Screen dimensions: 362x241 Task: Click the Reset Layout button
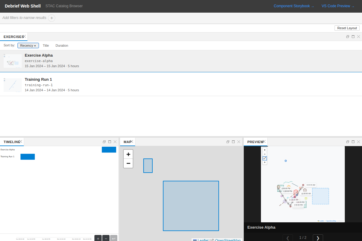tap(347, 28)
